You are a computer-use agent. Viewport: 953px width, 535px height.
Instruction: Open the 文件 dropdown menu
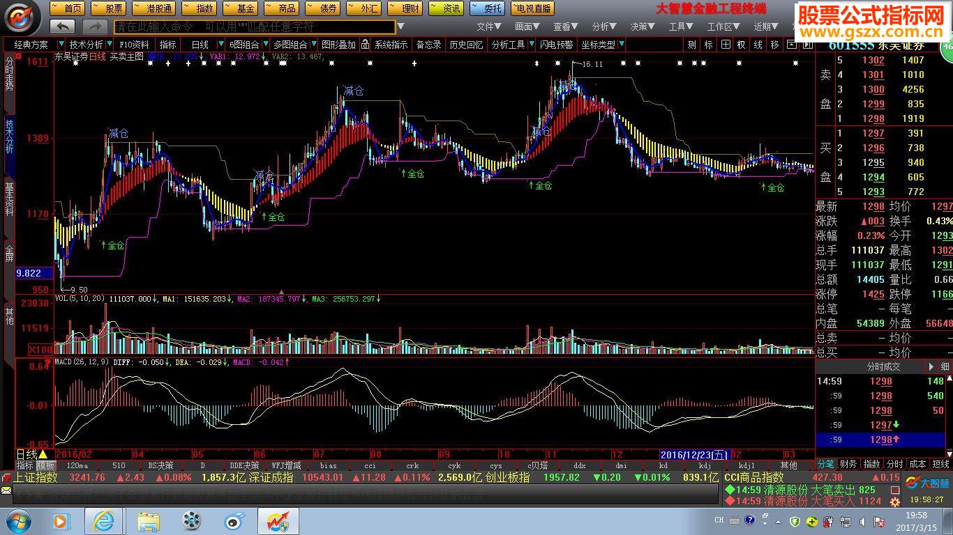coord(488,26)
